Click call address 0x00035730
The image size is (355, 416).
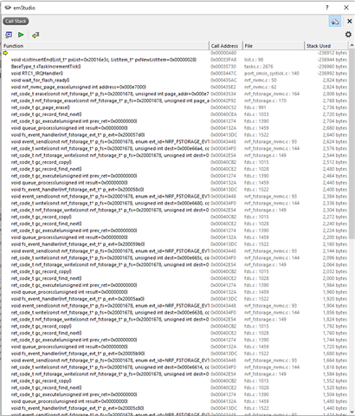(x=223, y=67)
